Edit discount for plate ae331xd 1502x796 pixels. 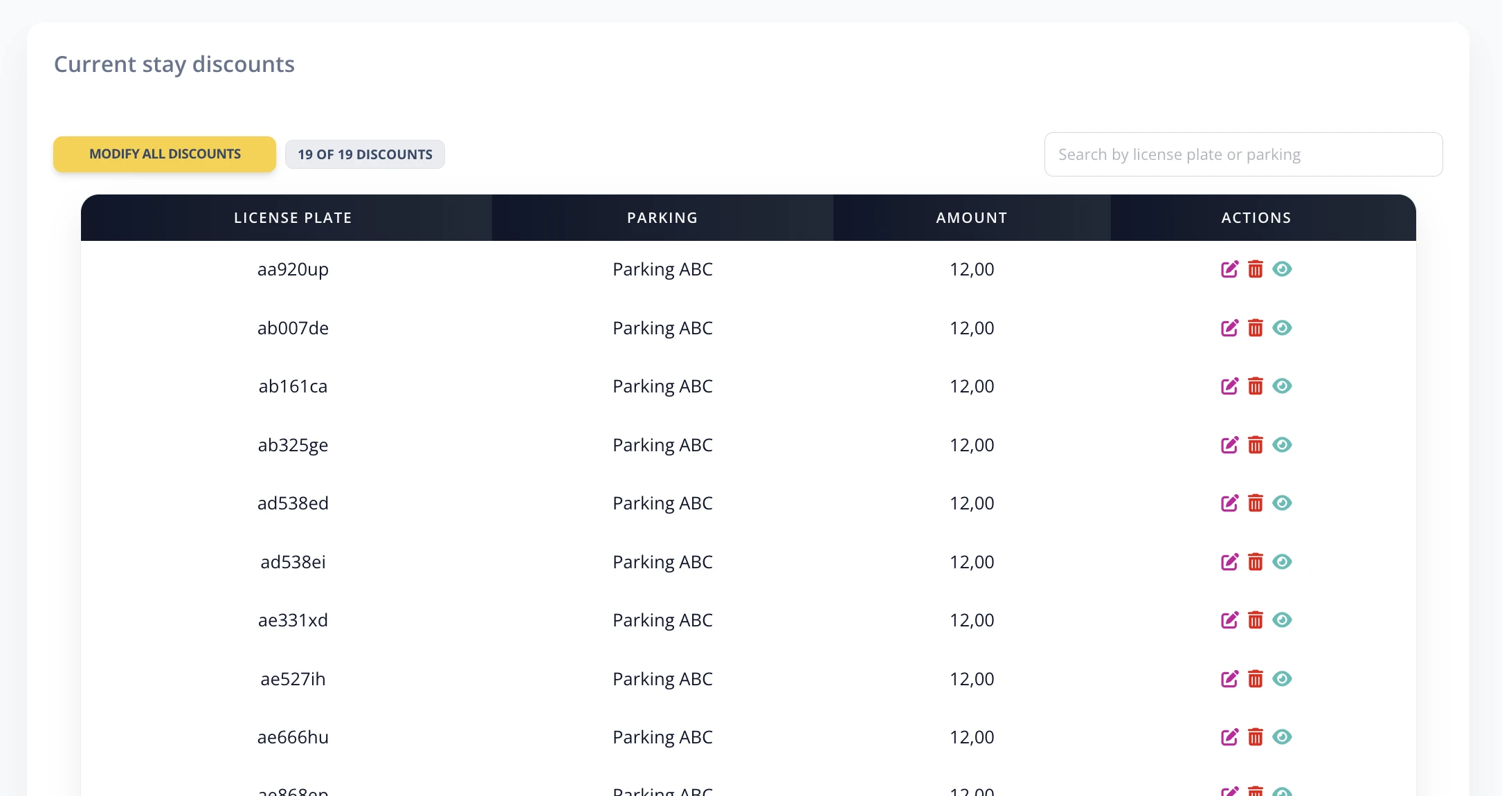(x=1229, y=620)
